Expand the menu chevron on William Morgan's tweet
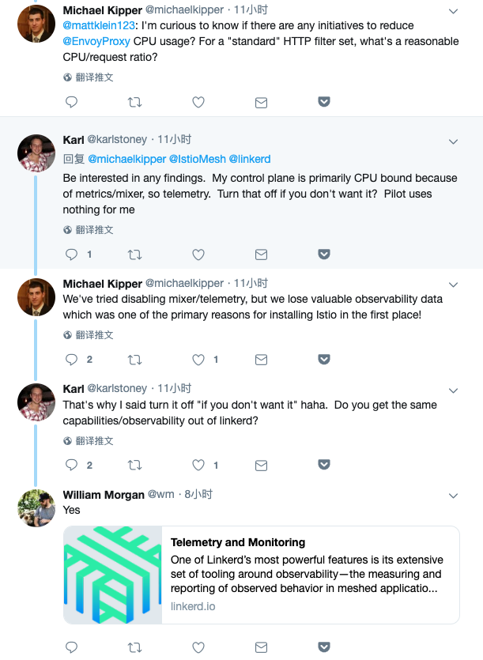 (x=453, y=496)
